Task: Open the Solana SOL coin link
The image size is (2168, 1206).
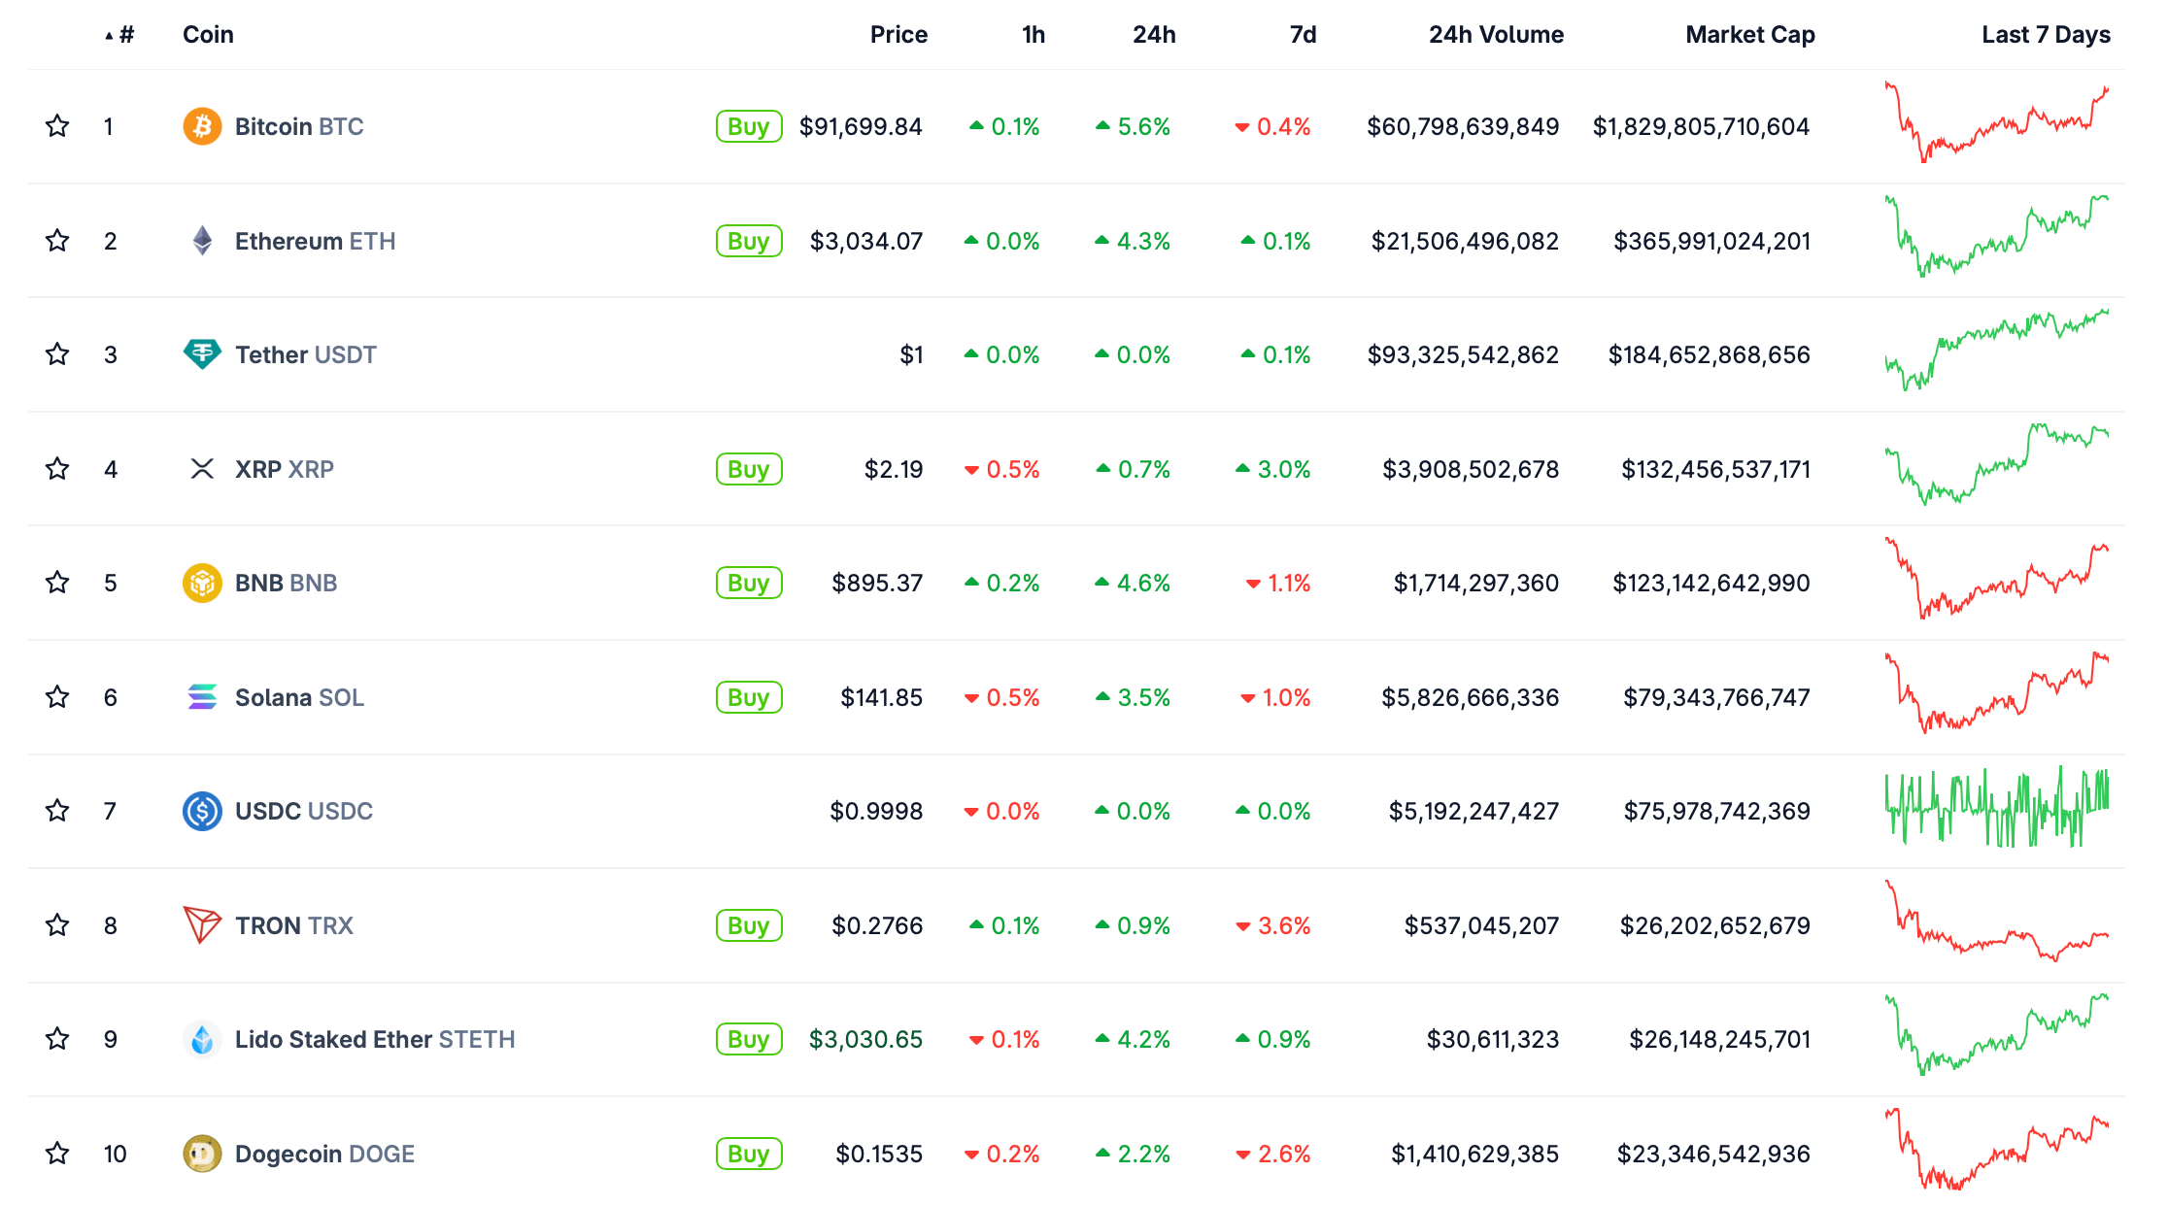Action: point(299,697)
